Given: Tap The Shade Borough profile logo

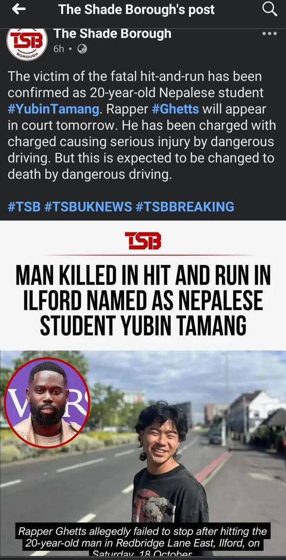Looking at the screenshot, I should [x=27, y=42].
